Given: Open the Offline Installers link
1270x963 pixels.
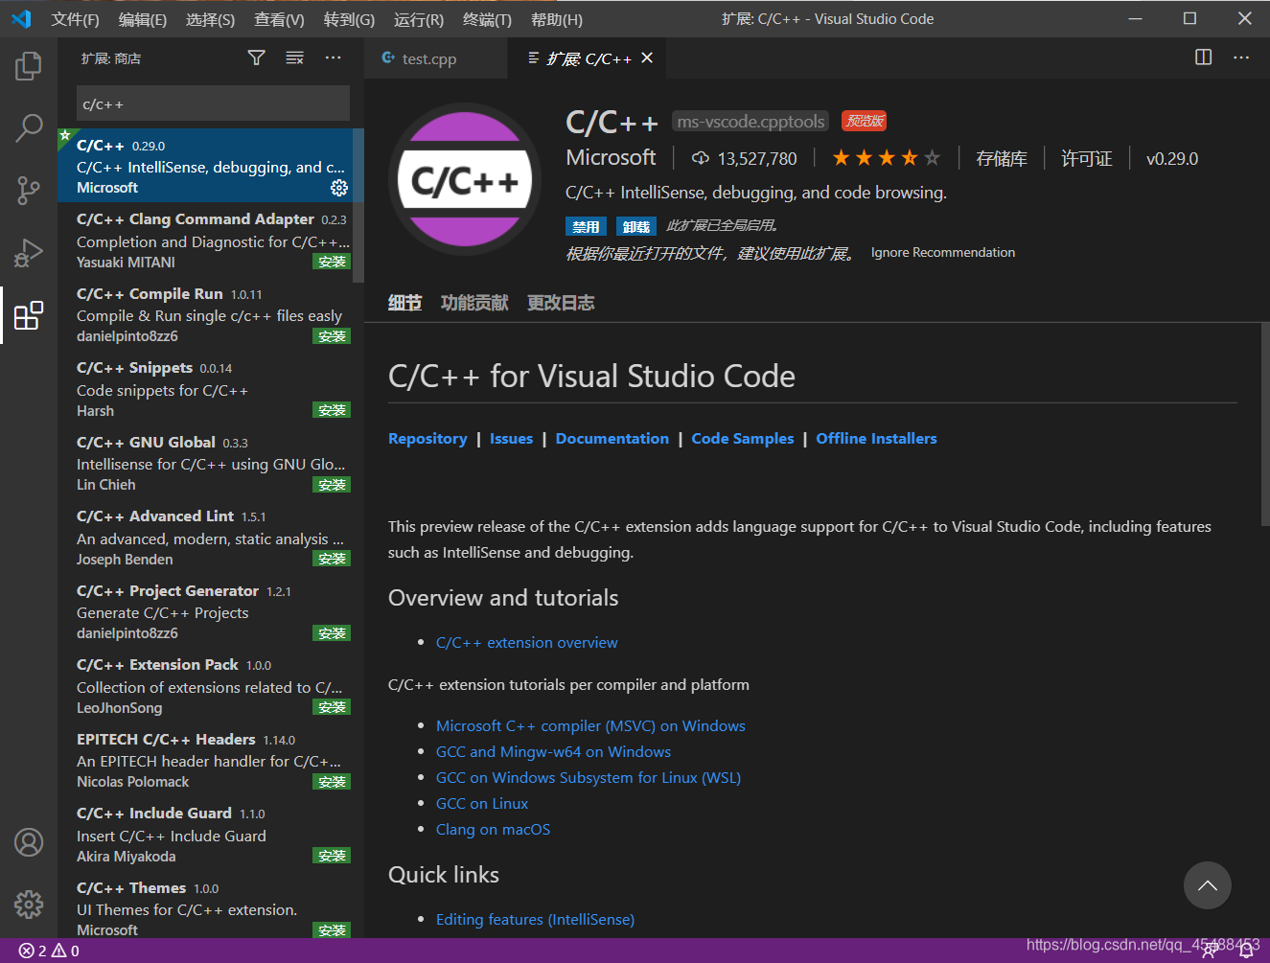Looking at the screenshot, I should coord(876,438).
